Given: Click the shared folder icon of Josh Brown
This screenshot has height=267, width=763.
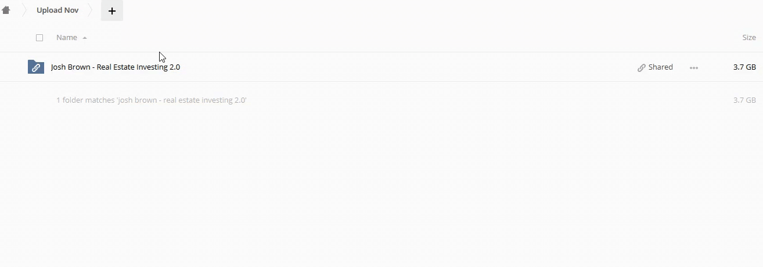Looking at the screenshot, I should [x=36, y=67].
